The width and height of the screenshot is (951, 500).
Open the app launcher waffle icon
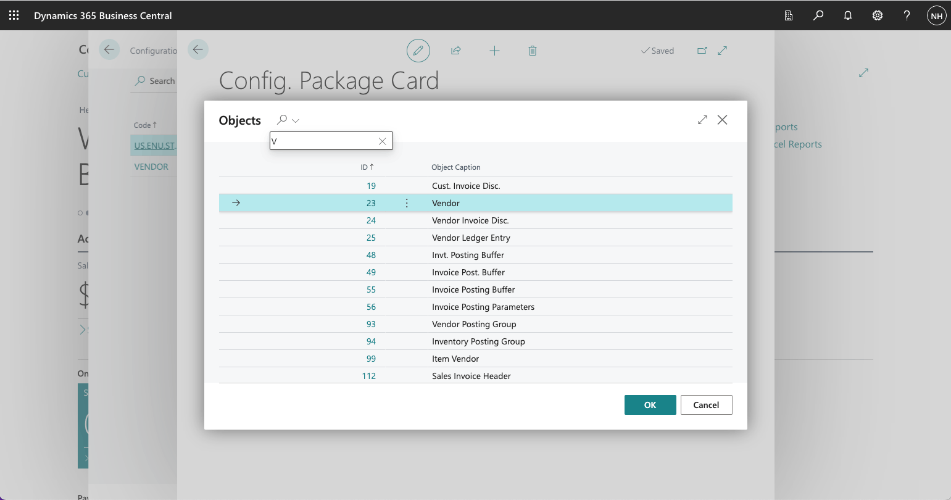14,15
